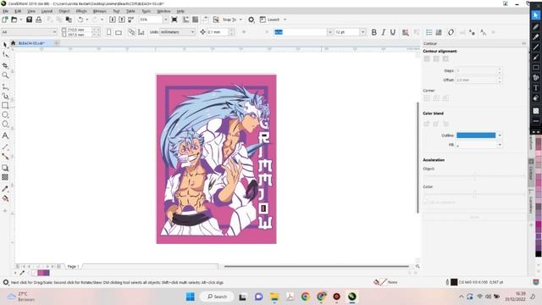Select the Rectangle tool in the toolbox
The image size is (542, 305).
pyautogui.click(x=5, y=105)
